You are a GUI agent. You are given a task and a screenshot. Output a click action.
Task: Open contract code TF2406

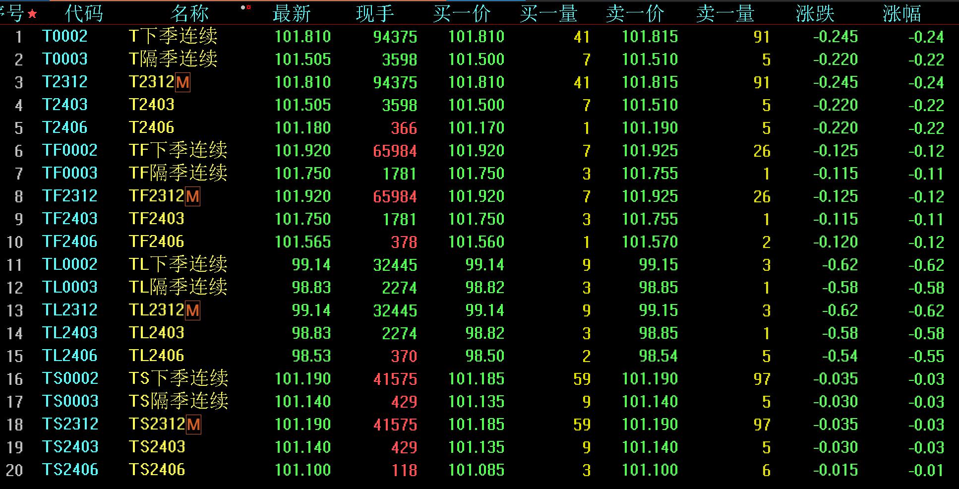point(70,242)
